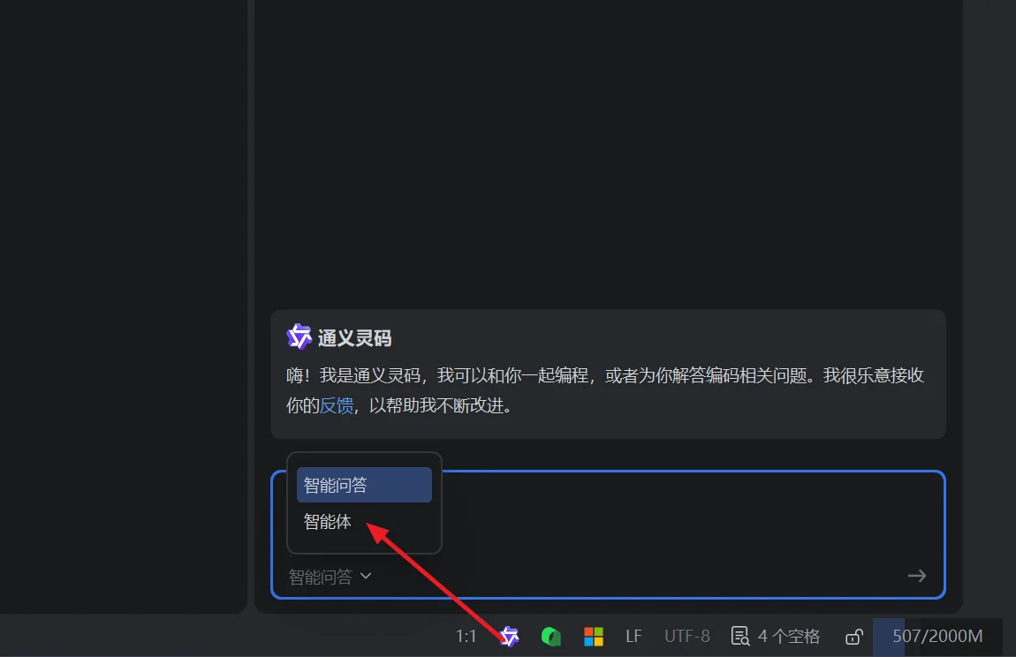Viewport: 1016px width, 657px height.
Task: Open the LF line separator selector
Action: [633, 637]
